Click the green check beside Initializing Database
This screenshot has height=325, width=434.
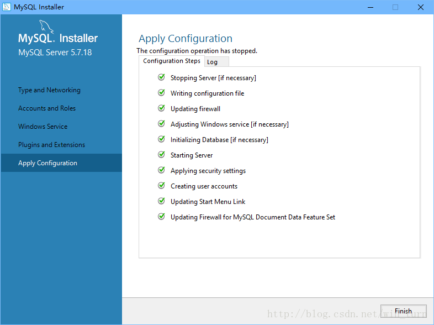tap(161, 140)
